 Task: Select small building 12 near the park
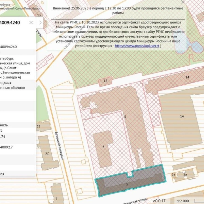click(105, 81)
